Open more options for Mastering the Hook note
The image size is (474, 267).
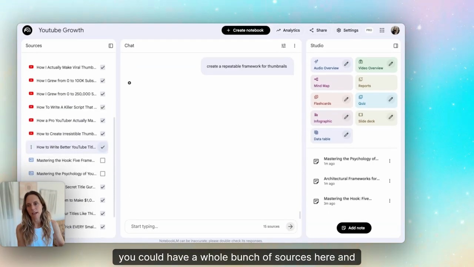point(390,201)
